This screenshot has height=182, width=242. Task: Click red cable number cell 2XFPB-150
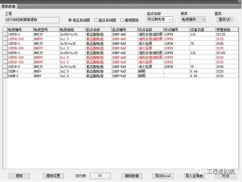click(x=20, y=58)
